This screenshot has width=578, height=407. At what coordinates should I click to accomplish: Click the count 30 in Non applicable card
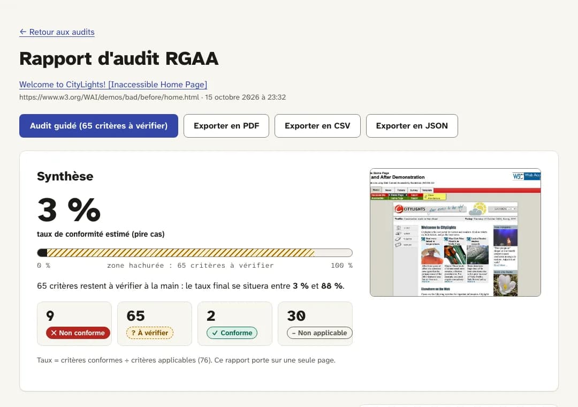pyautogui.click(x=296, y=316)
